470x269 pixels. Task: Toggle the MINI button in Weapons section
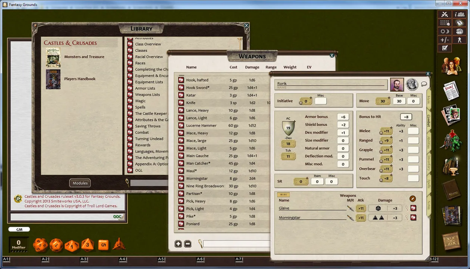(x=283, y=195)
